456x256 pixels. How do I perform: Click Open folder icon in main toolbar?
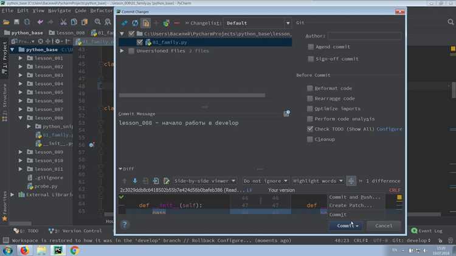coord(6,22)
